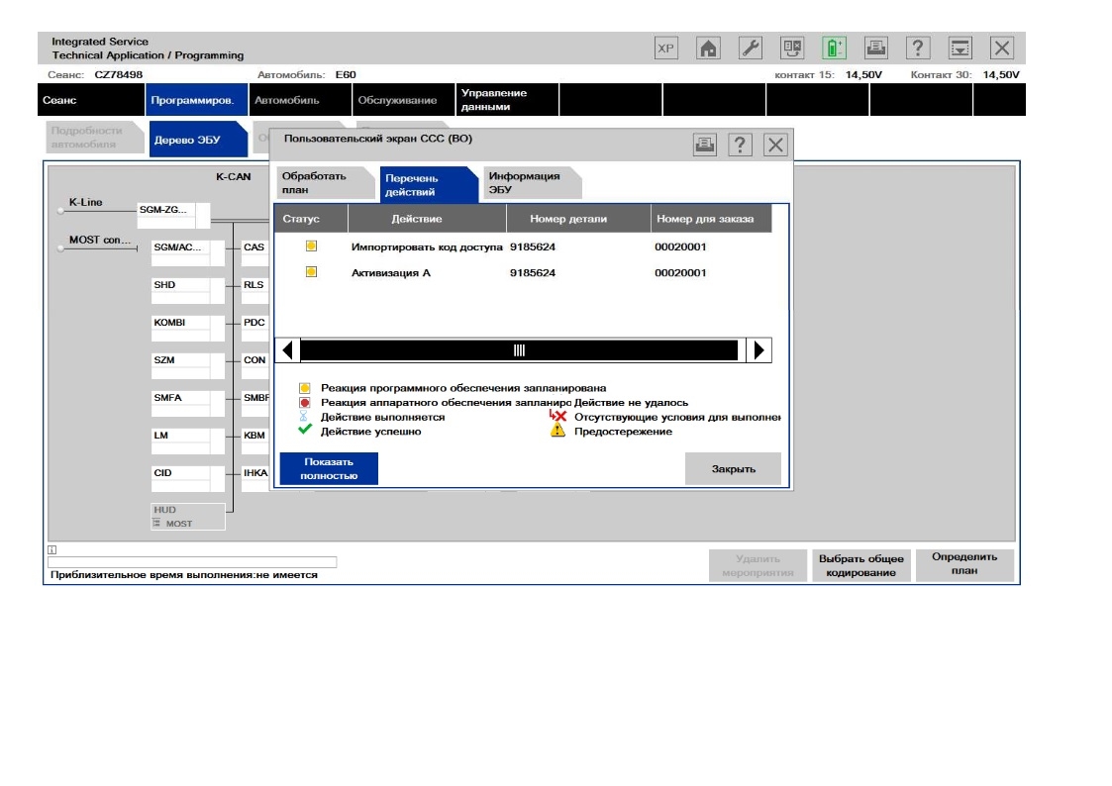Open help in the main toolbar
Viewport: 1112px width, 786px height.
(x=919, y=49)
